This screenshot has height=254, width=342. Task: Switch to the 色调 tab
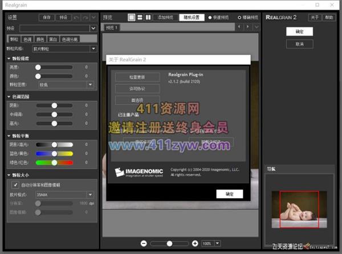click(x=27, y=39)
